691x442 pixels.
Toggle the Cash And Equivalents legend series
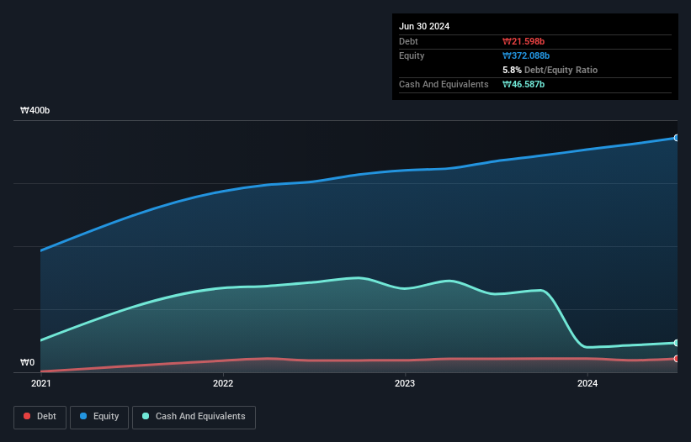(194, 417)
